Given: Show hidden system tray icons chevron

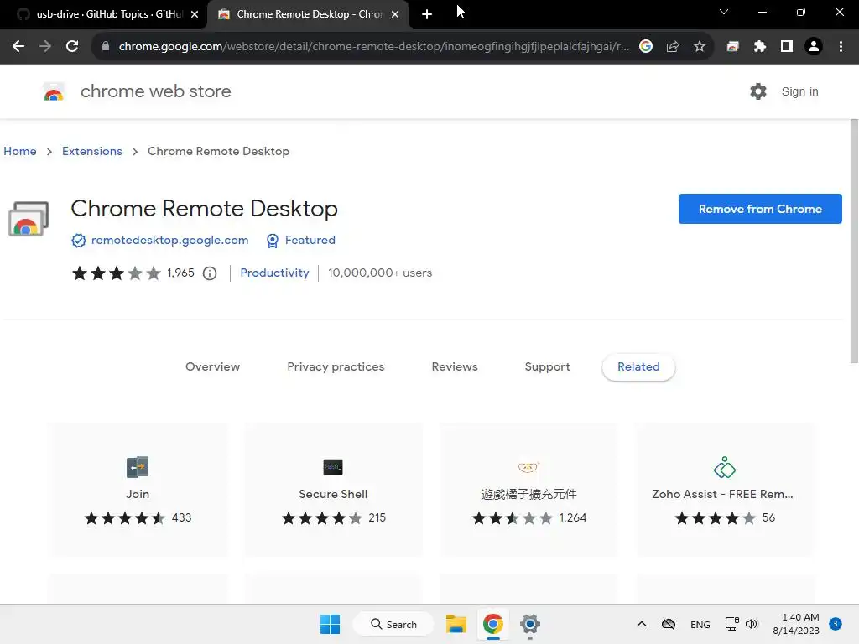Looking at the screenshot, I should (642, 624).
